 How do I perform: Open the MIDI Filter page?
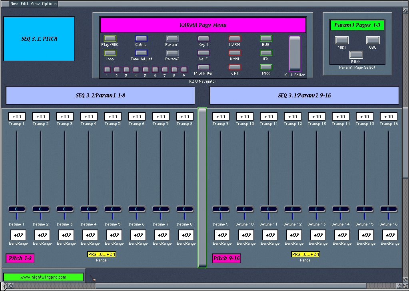click(204, 67)
